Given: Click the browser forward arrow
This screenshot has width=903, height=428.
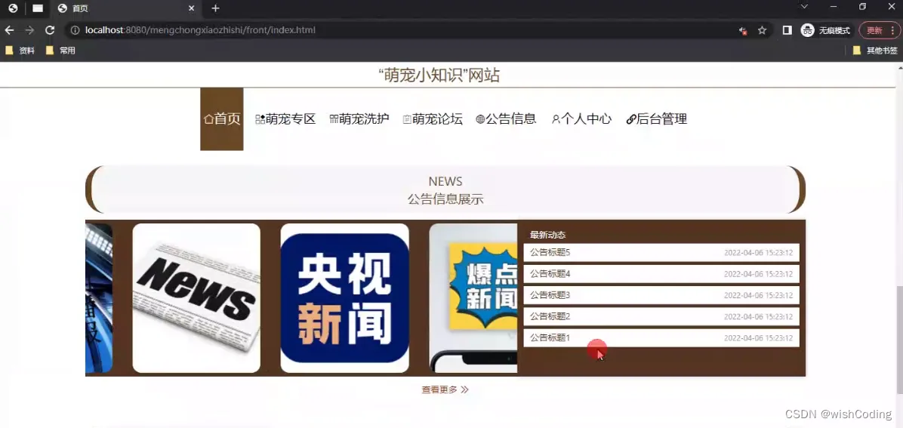Looking at the screenshot, I should tap(29, 30).
